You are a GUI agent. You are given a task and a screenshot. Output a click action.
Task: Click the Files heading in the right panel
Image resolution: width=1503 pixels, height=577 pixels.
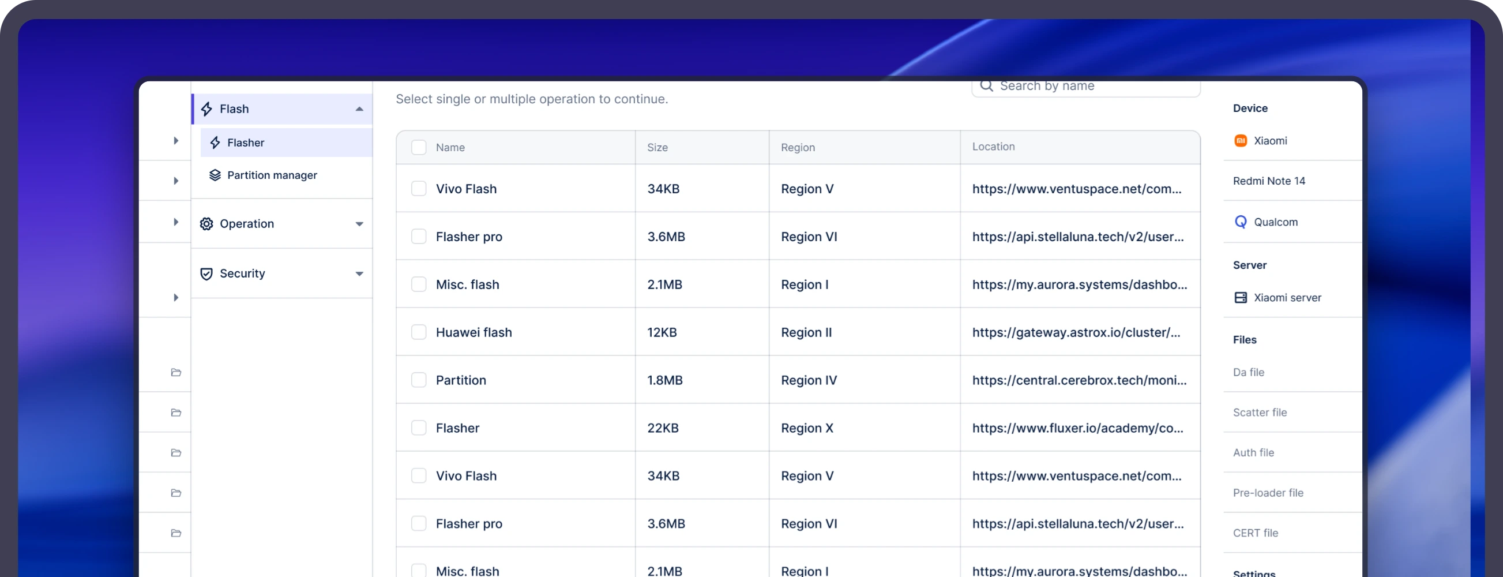[1245, 340]
